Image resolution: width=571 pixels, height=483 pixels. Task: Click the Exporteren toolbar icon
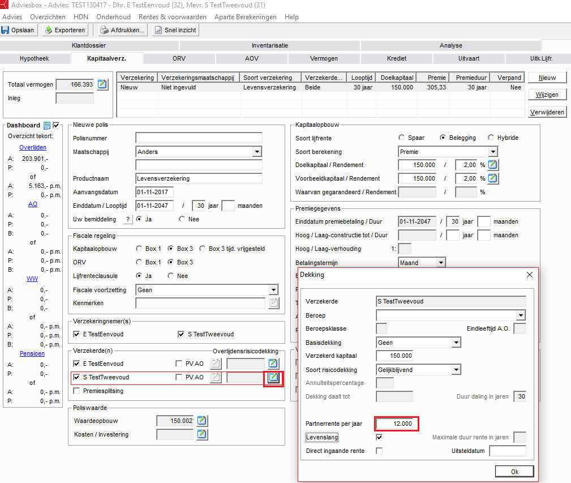[49, 30]
